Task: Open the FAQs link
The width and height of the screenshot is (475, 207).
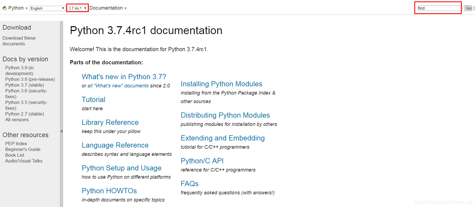Action: point(190,184)
